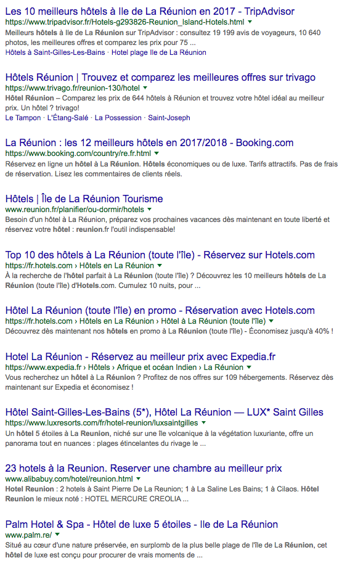
Task: Expand dropdown arrow beside www.palm.re URL
Action: coord(57,535)
